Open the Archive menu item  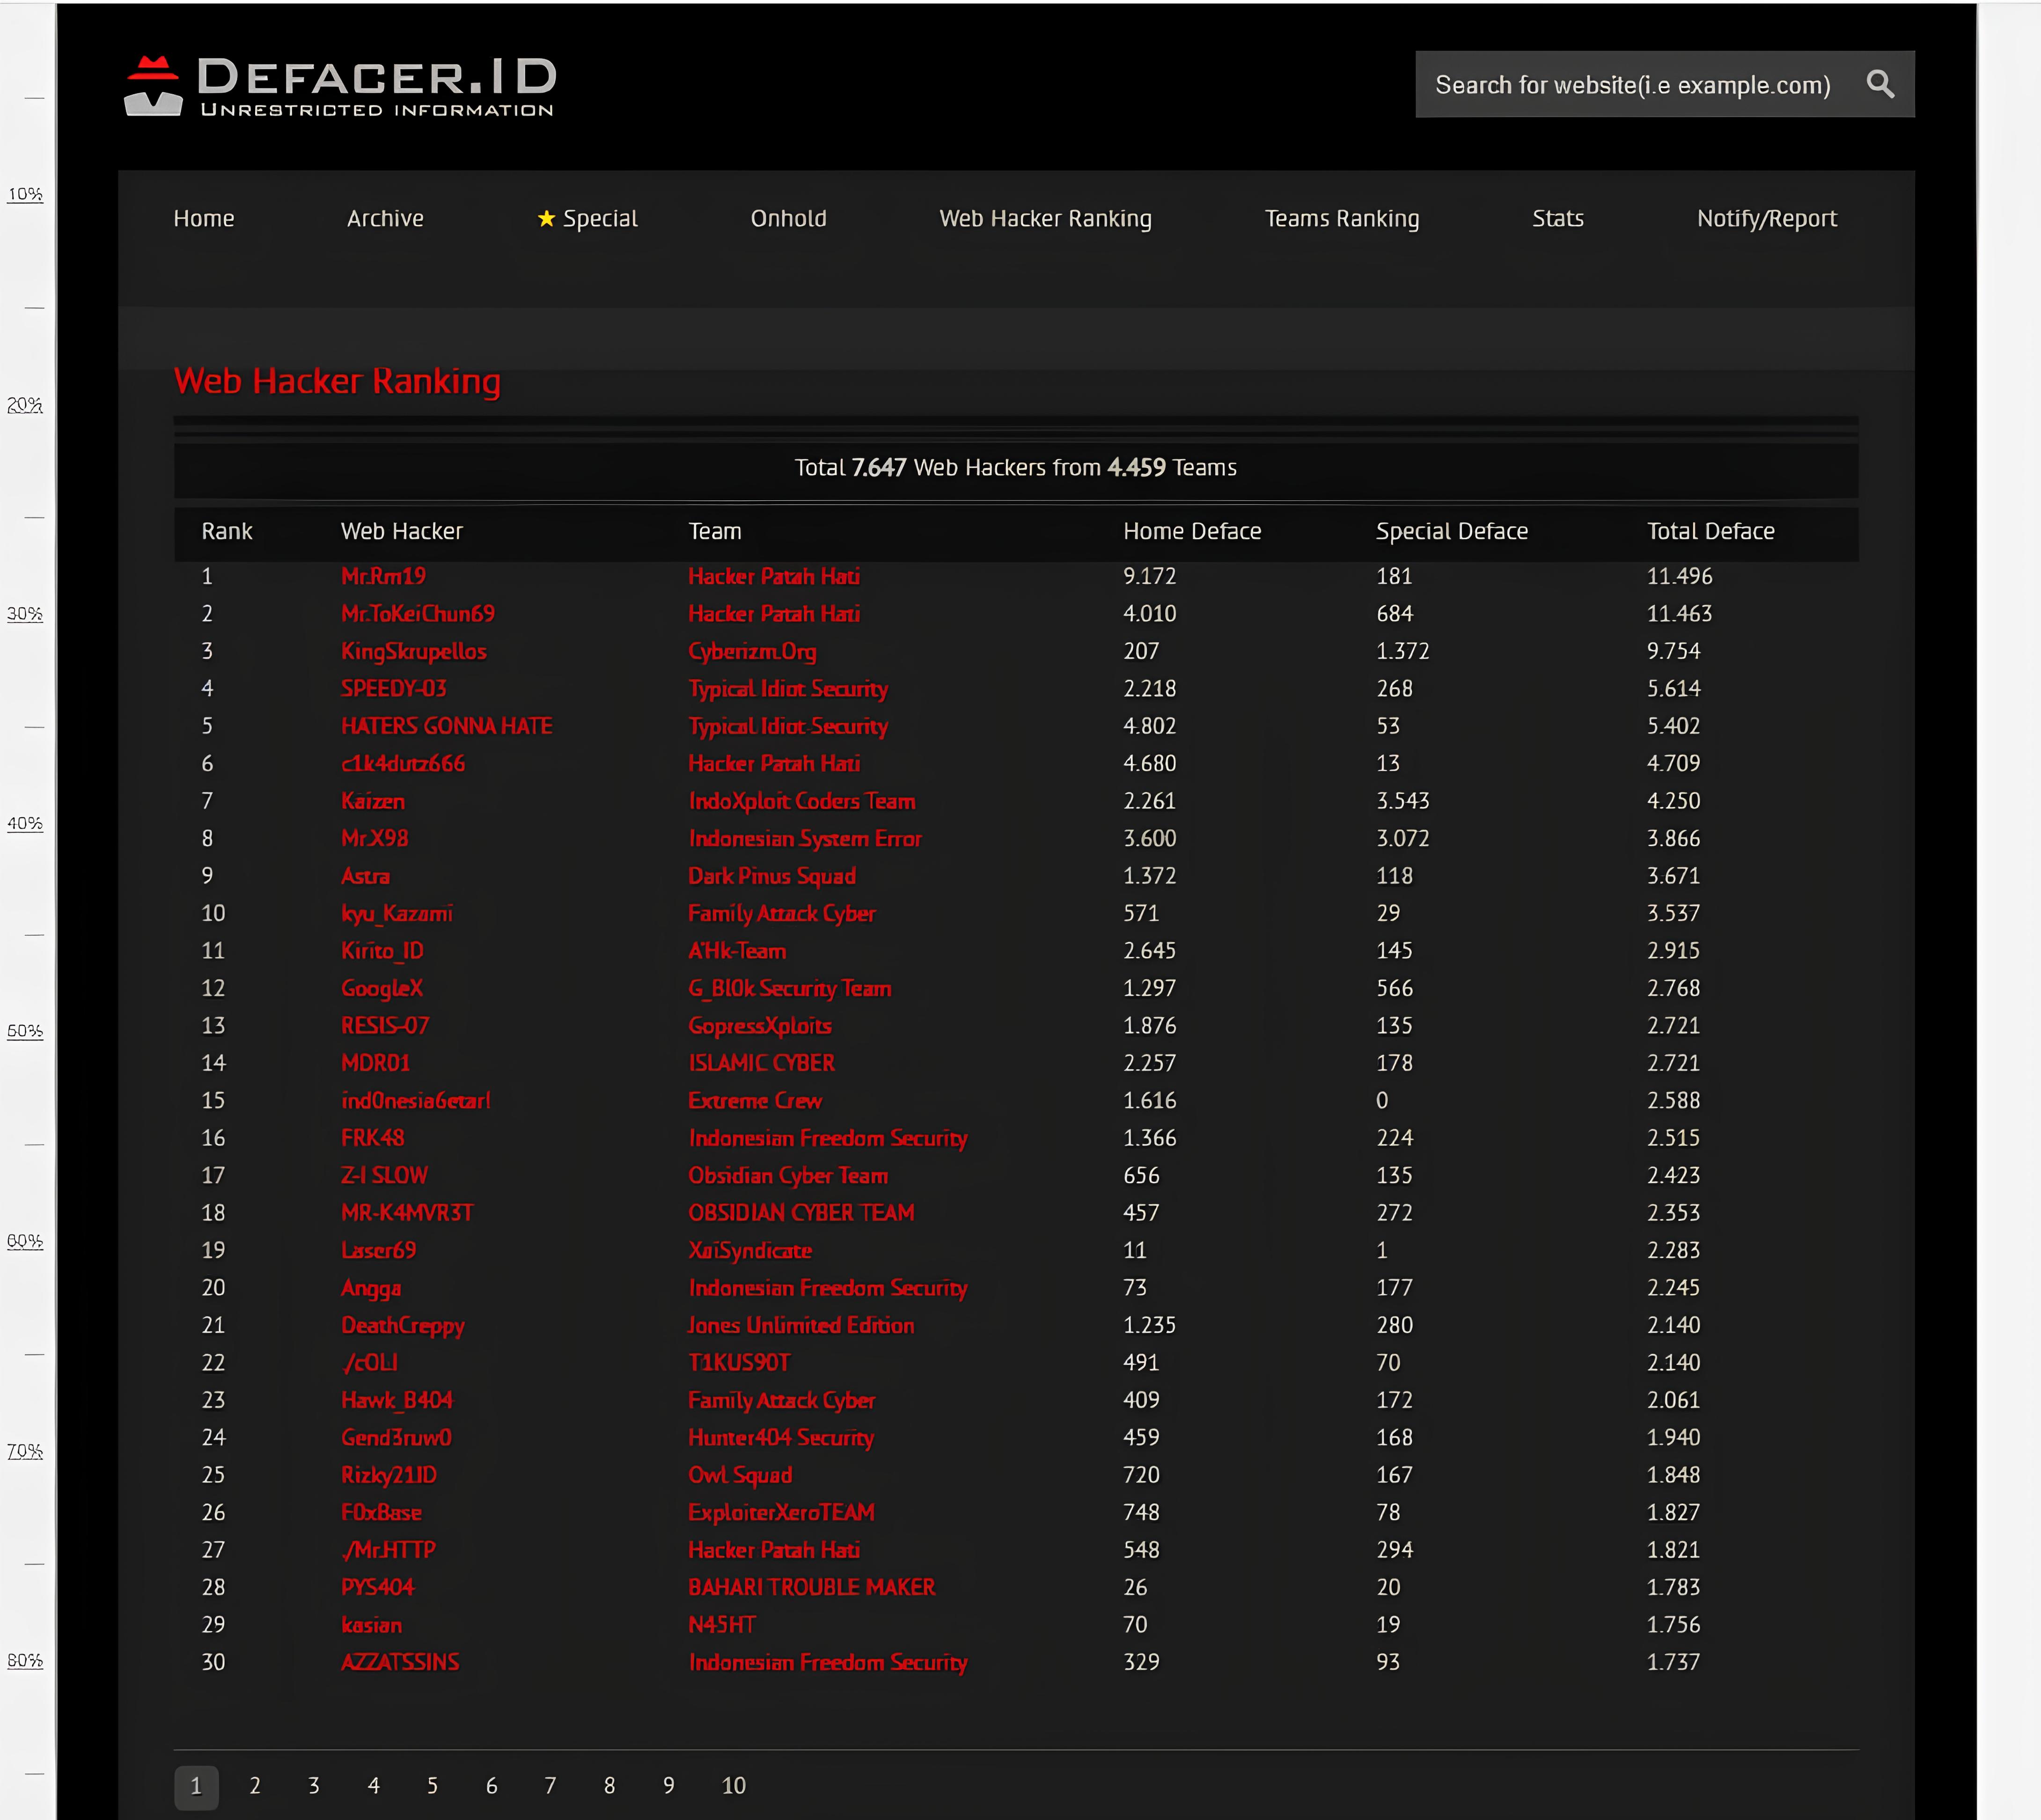pos(385,218)
